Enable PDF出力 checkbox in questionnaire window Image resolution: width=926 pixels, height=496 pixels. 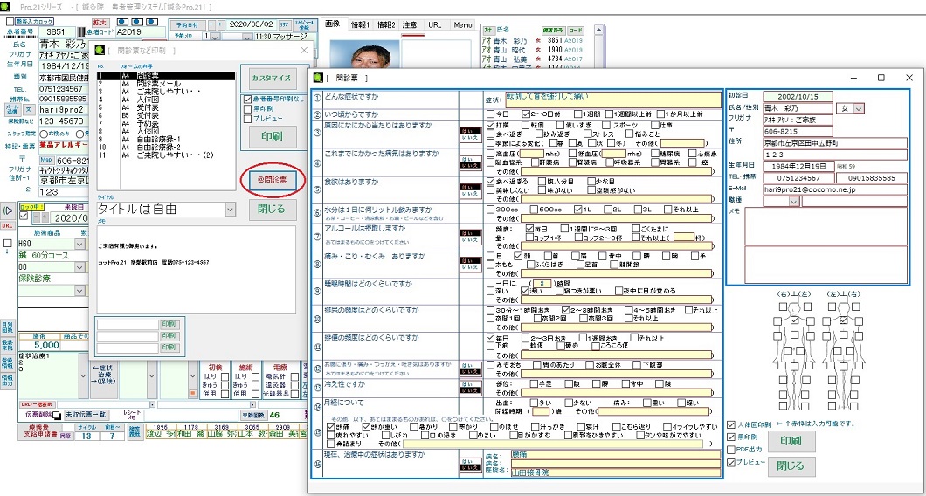click(732, 450)
